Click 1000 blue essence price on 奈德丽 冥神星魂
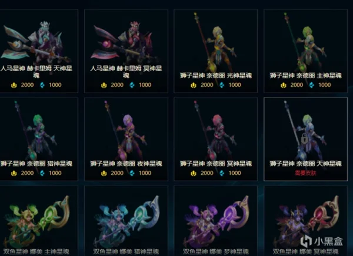 click(235, 173)
